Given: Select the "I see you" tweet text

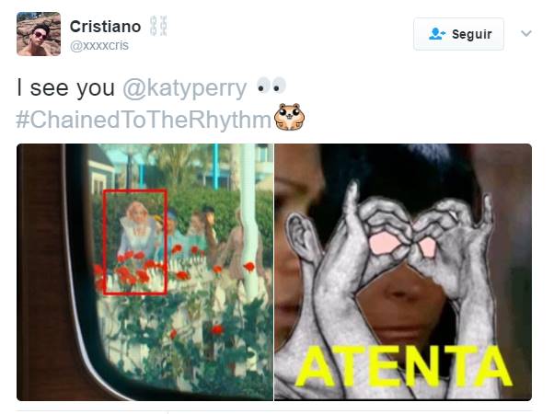Looking at the screenshot, I should pos(65,87).
